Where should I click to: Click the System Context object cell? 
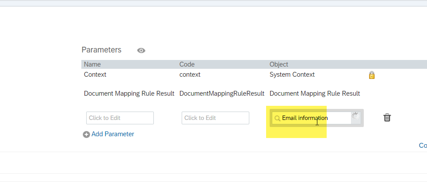tap(292, 75)
